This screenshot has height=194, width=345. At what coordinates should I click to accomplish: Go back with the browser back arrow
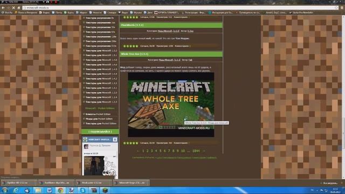(3, 8)
